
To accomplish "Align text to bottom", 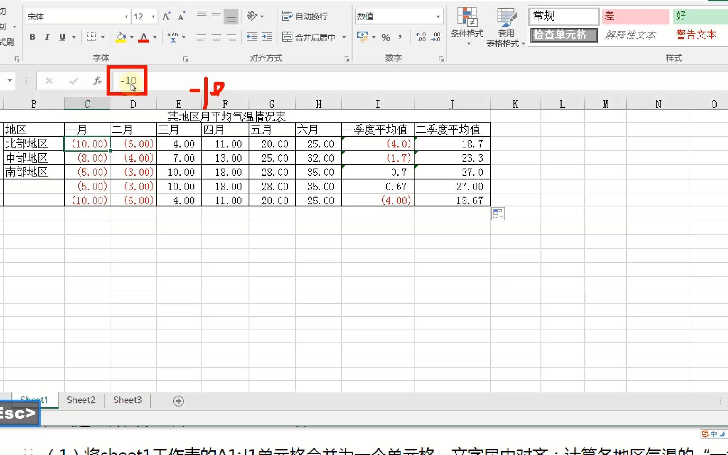I will (x=231, y=16).
